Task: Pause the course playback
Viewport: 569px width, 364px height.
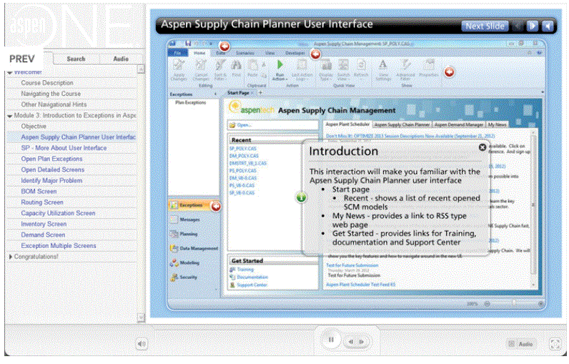Action: pos(331,340)
